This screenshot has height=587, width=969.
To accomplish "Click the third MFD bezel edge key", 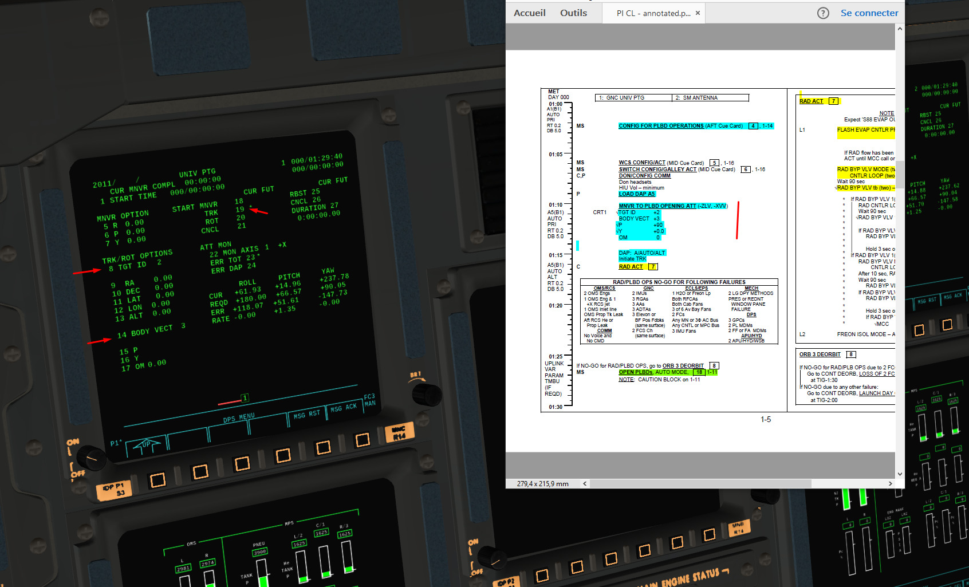I will click(x=242, y=463).
